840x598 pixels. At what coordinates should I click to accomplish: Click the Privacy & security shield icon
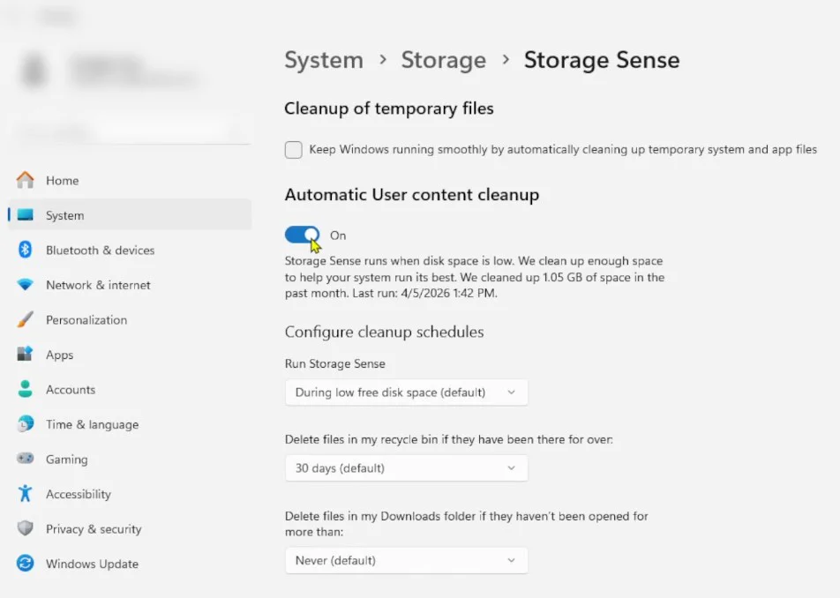pyautogui.click(x=25, y=528)
